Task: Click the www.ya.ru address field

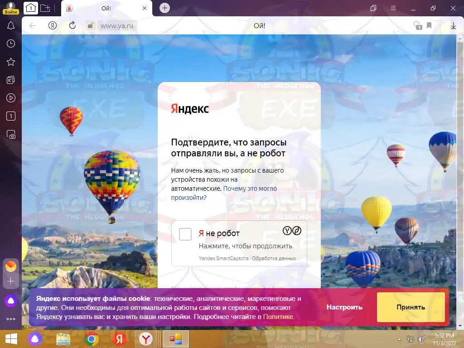Action: pos(117,26)
